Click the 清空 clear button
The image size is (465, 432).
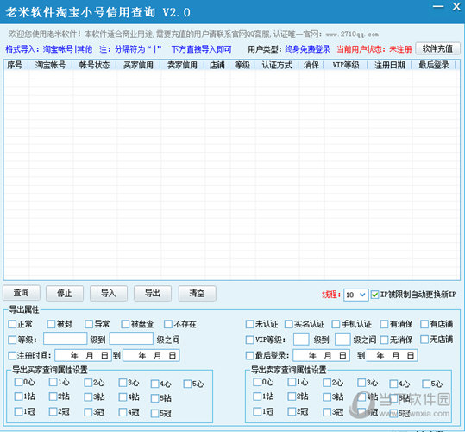click(197, 294)
